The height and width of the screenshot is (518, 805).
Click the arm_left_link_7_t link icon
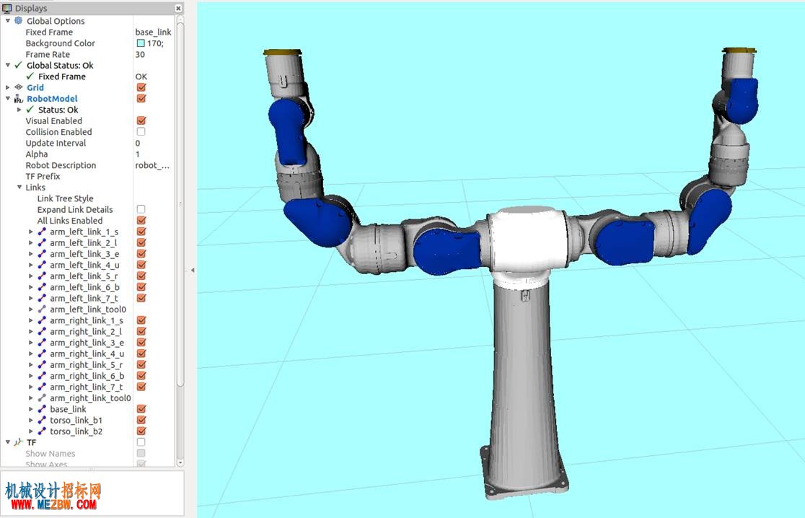42,298
